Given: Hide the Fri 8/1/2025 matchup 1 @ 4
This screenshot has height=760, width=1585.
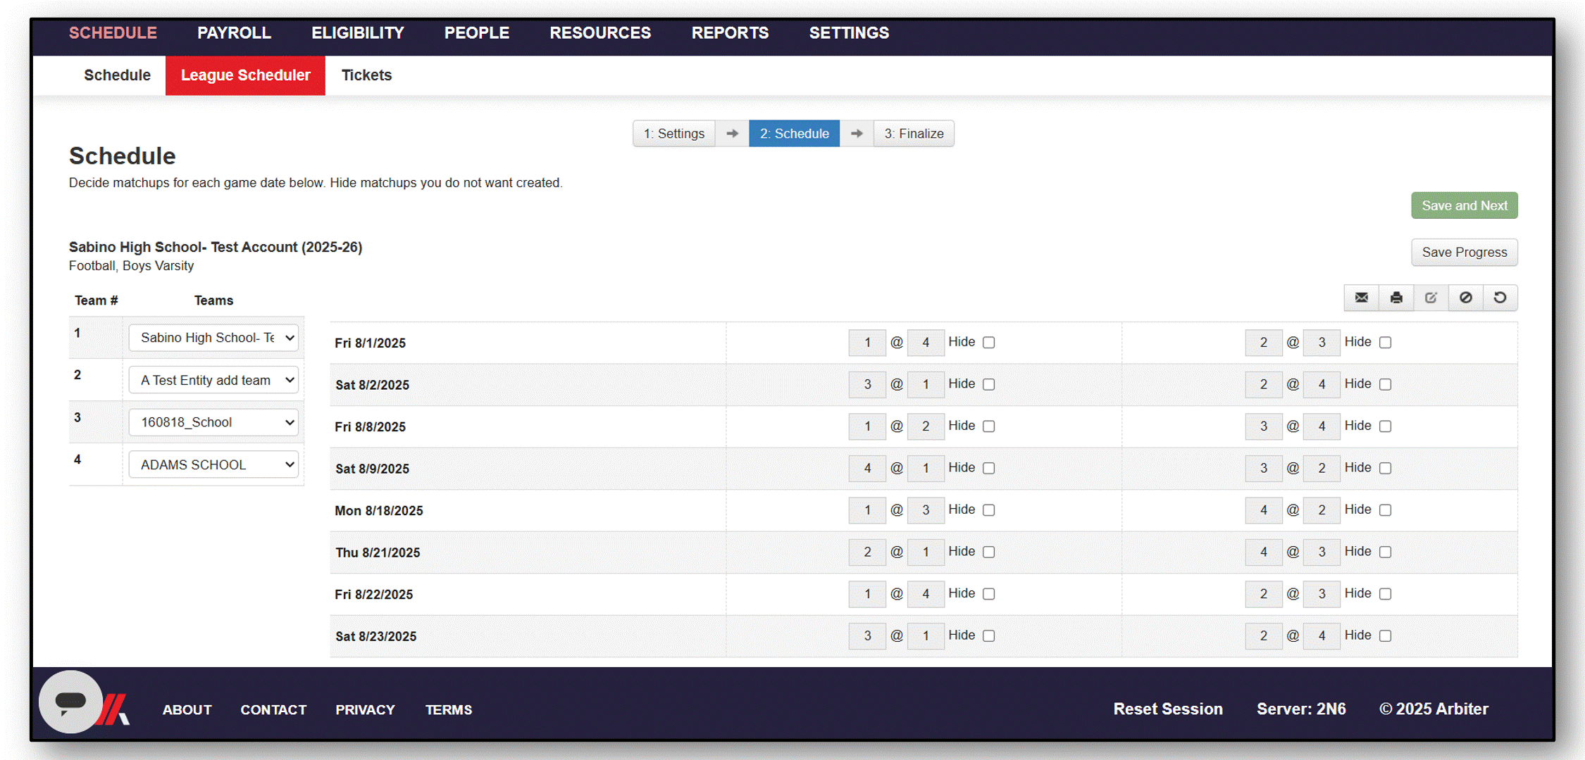Looking at the screenshot, I should 989,342.
